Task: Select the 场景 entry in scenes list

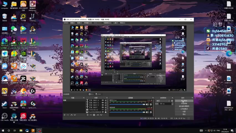Action: 74,100
